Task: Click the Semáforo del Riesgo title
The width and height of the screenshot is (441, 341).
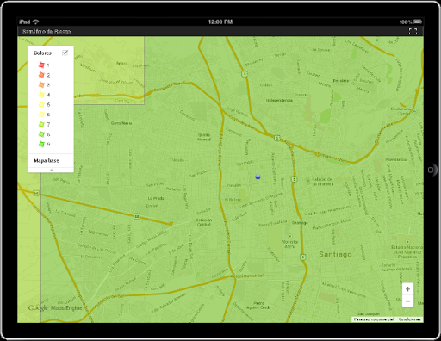Action: [x=47, y=31]
